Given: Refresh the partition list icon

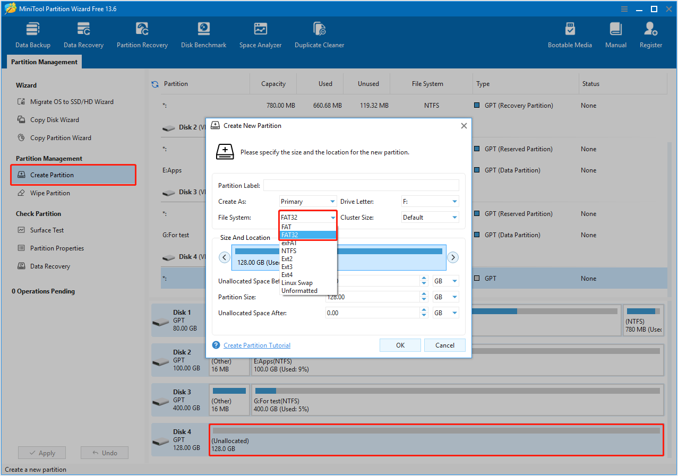Looking at the screenshot, I should coord(155,84).
